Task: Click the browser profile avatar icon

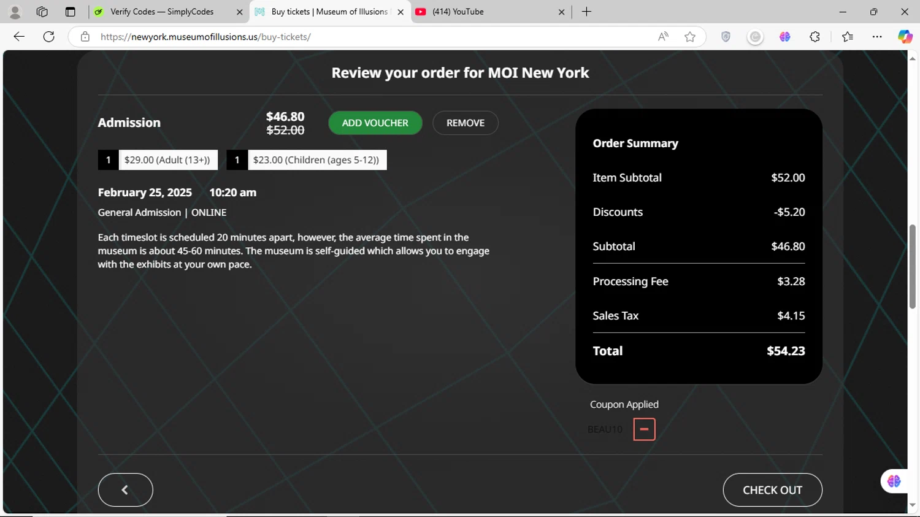Action: coord(15,12)
